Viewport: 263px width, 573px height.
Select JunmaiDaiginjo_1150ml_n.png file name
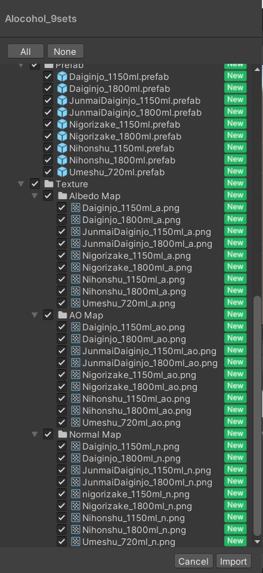147,470
